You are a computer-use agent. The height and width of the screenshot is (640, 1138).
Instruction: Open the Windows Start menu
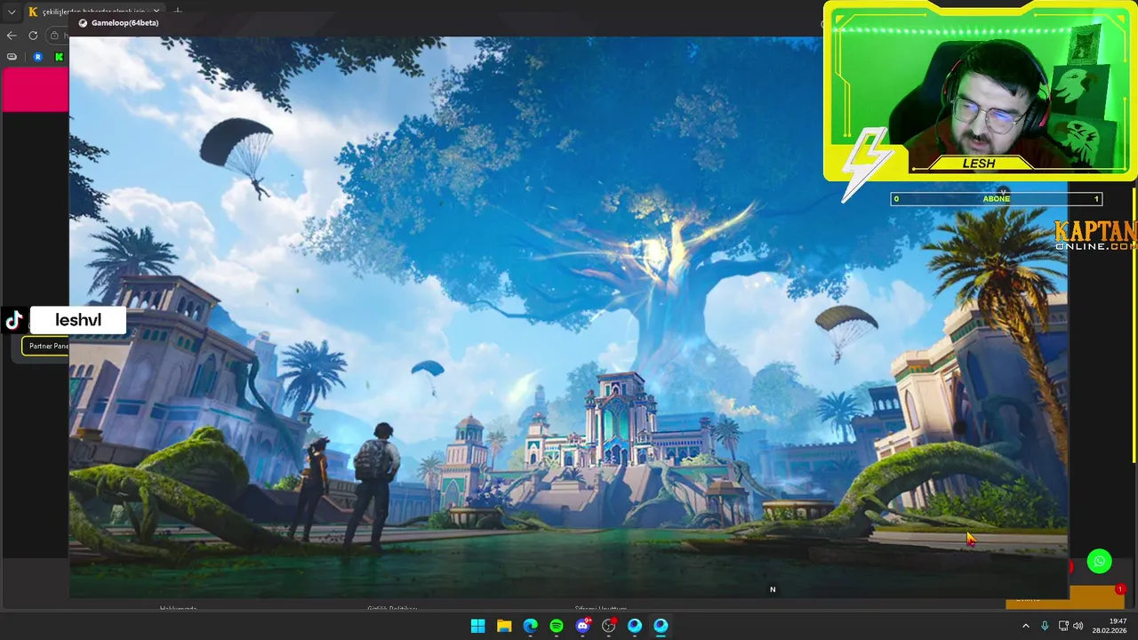pyautogui.click(x=477, y=626)
